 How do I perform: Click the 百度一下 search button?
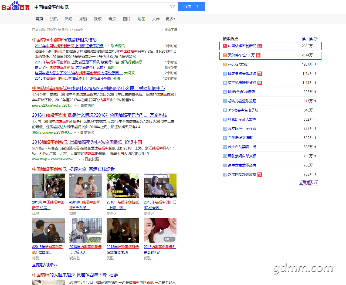coord(191,7)
